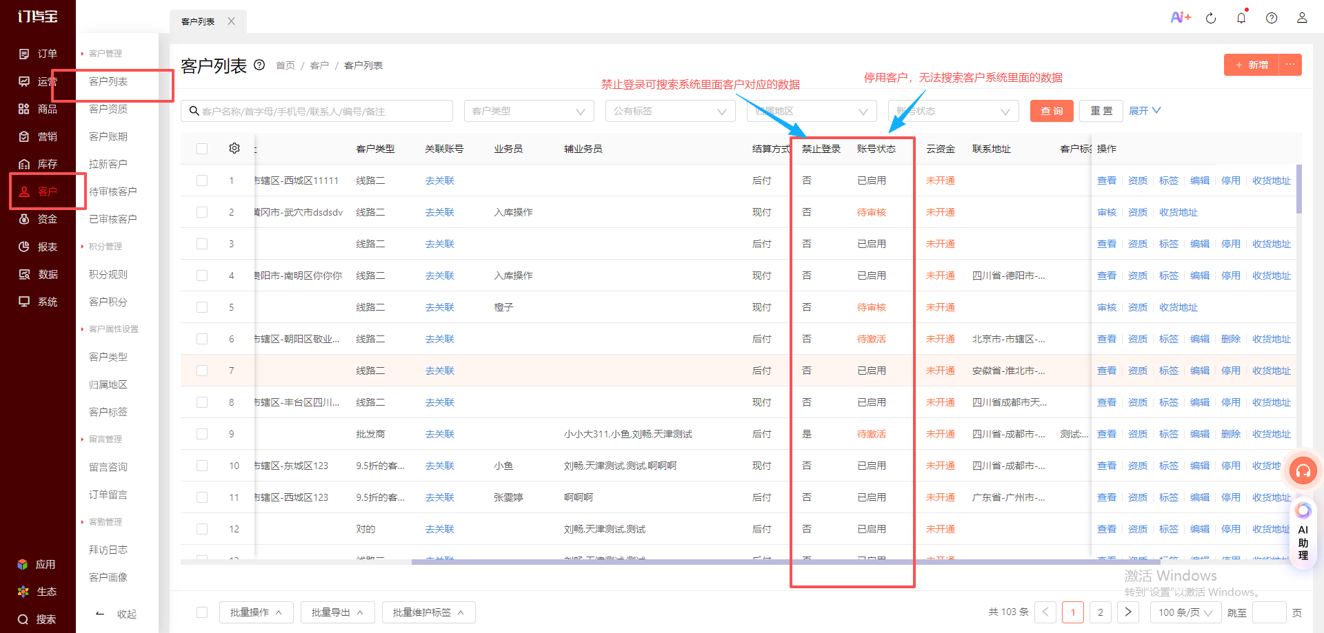The image size is (1324, 633).
Task: Open 客户资质 in the submenu
Action: (x=108, y=109)
